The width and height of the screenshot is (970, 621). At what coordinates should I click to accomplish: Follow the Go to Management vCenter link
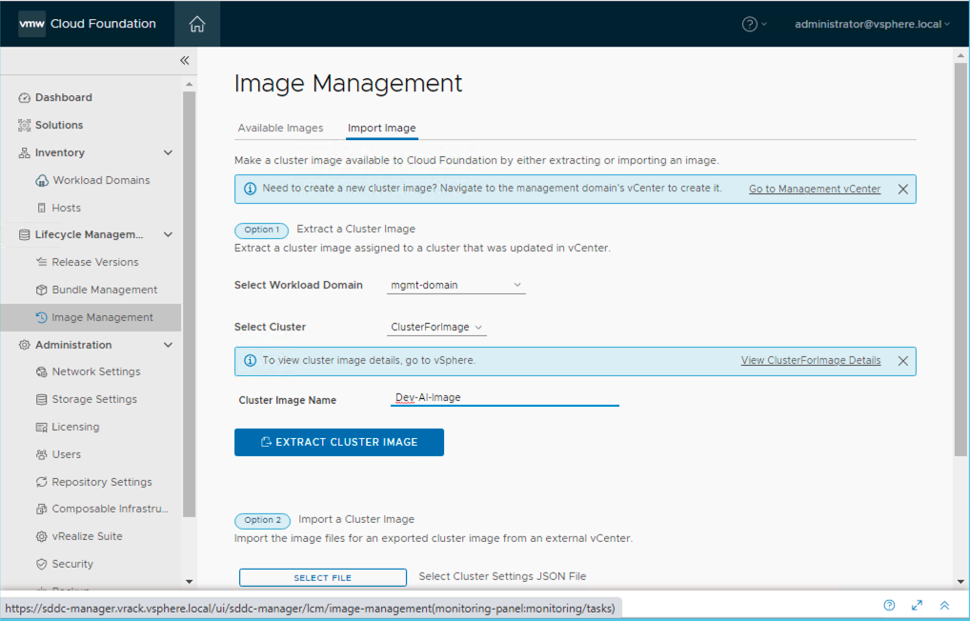(x=814, y=190)
